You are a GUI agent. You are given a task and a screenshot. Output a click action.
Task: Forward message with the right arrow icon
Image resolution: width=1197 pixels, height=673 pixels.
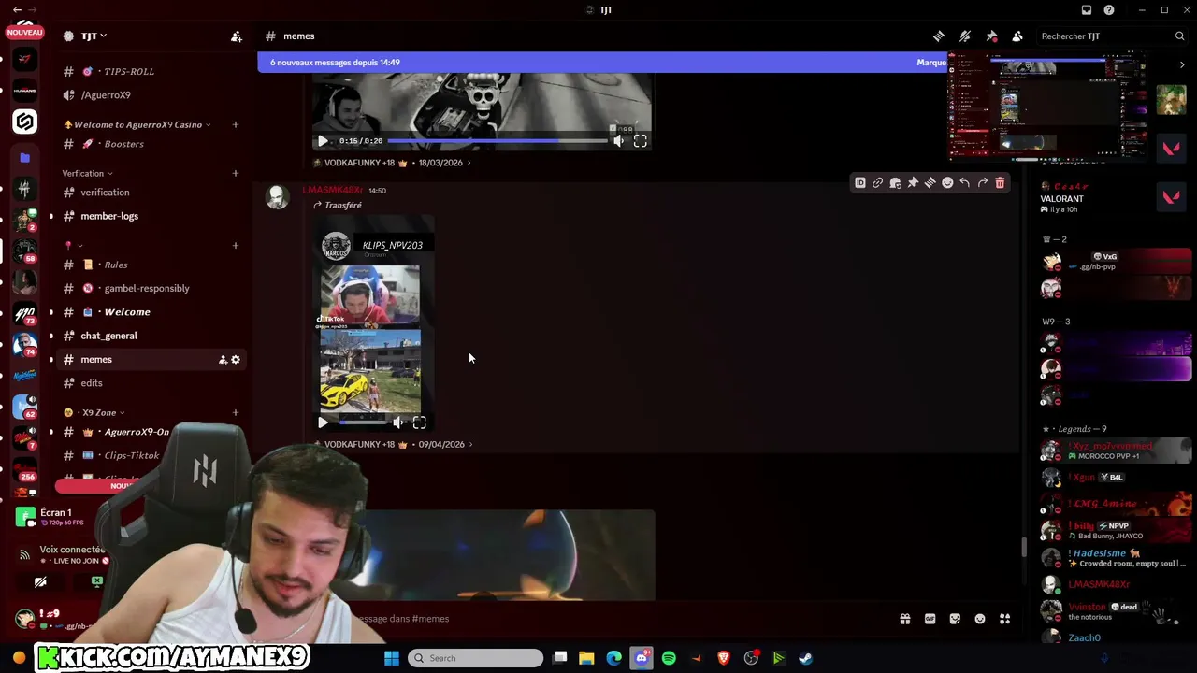(982, 183)
